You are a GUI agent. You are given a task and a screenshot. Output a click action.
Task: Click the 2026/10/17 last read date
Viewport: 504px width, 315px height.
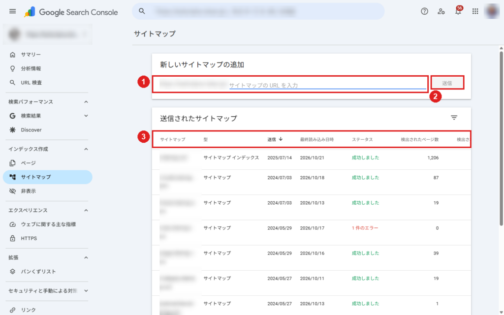point(312,228)
